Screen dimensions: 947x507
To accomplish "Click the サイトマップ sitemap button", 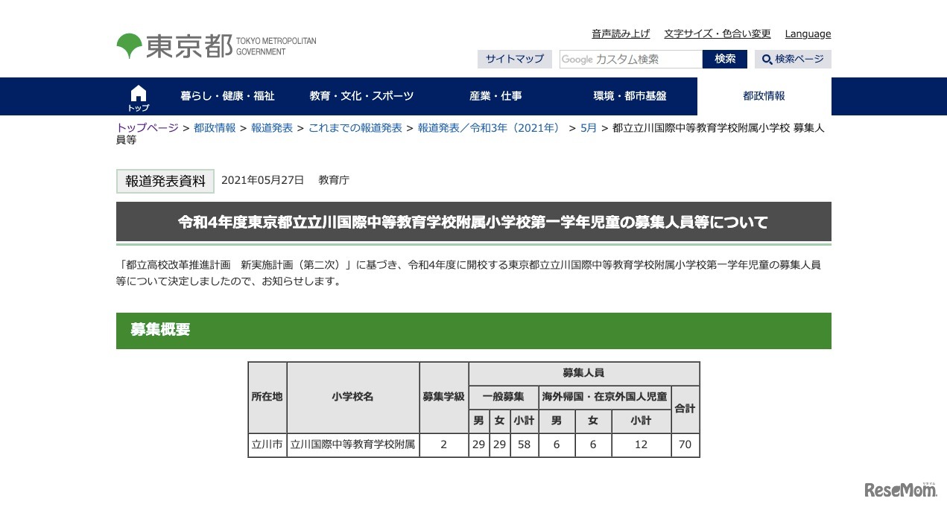I will (x=514, y=59).
